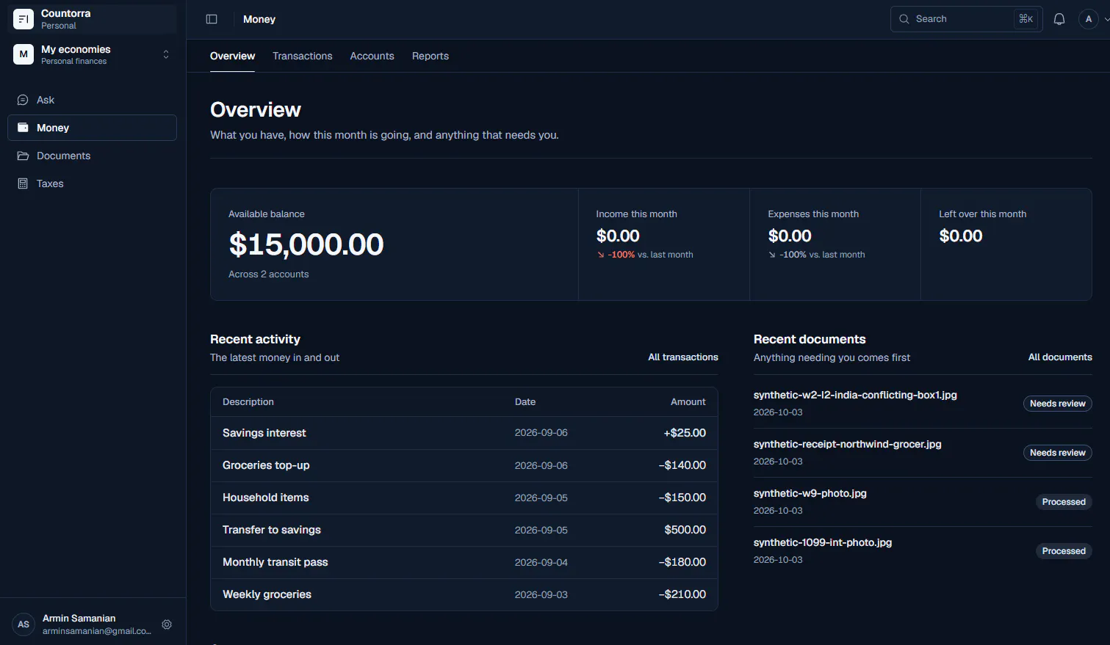
Task: Focus the Search input field
Action: tap(966, 19)
